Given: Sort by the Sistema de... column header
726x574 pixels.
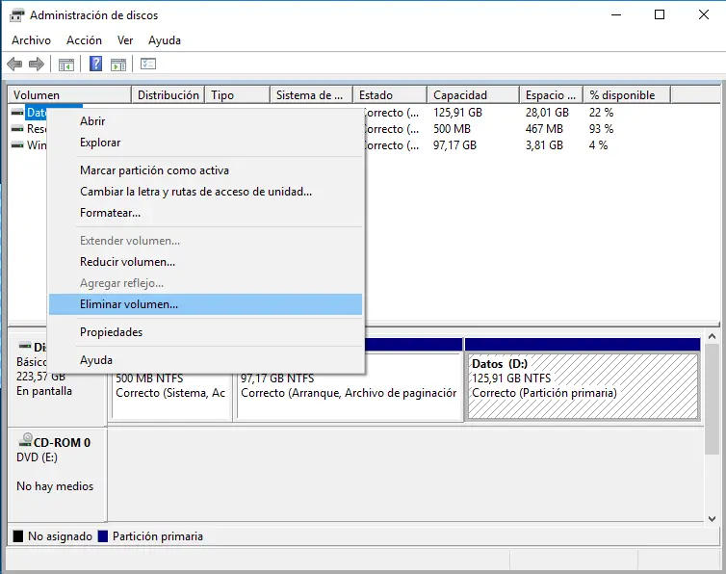Looking at the screenshot, I should click(x=311, y=95).
